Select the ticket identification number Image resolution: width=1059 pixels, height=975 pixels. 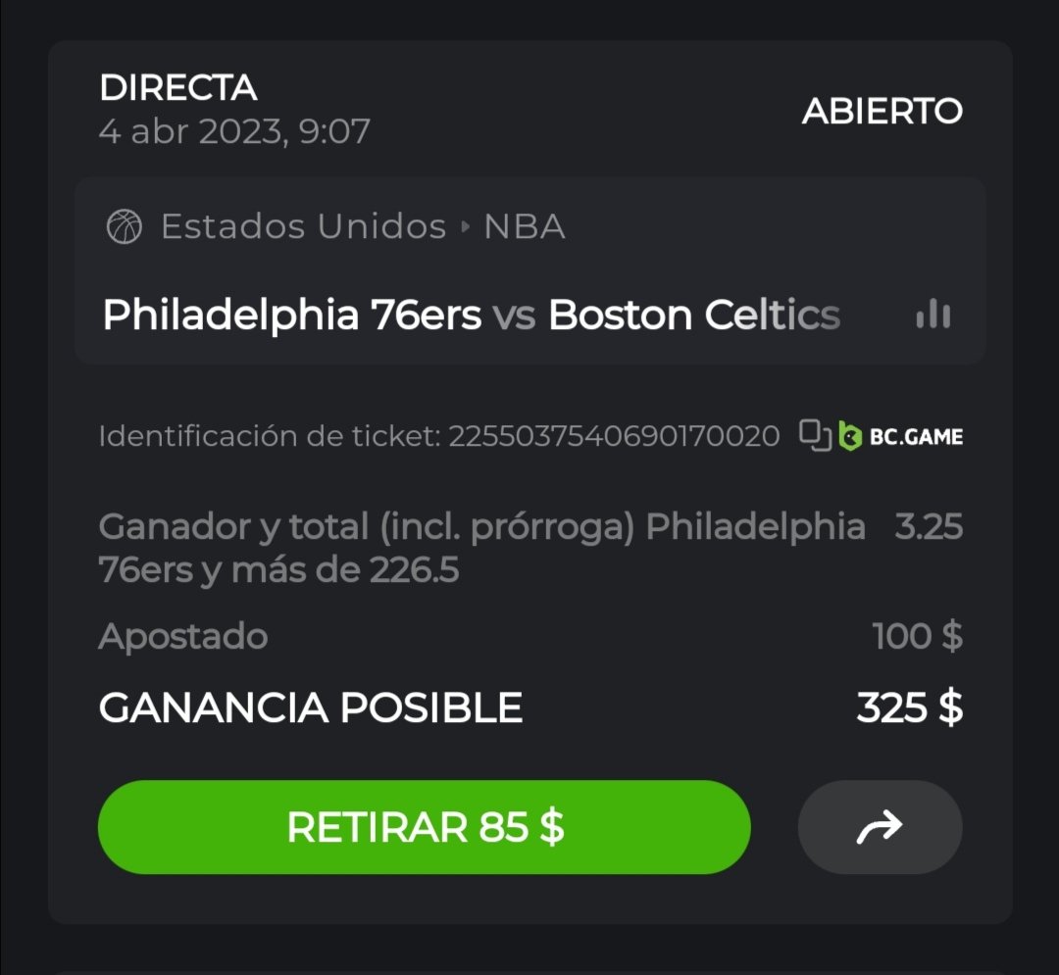click(x=614, y=436)
